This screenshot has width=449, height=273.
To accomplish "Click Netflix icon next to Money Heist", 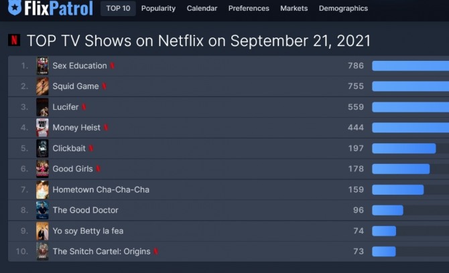I will [x=106, y=128].
